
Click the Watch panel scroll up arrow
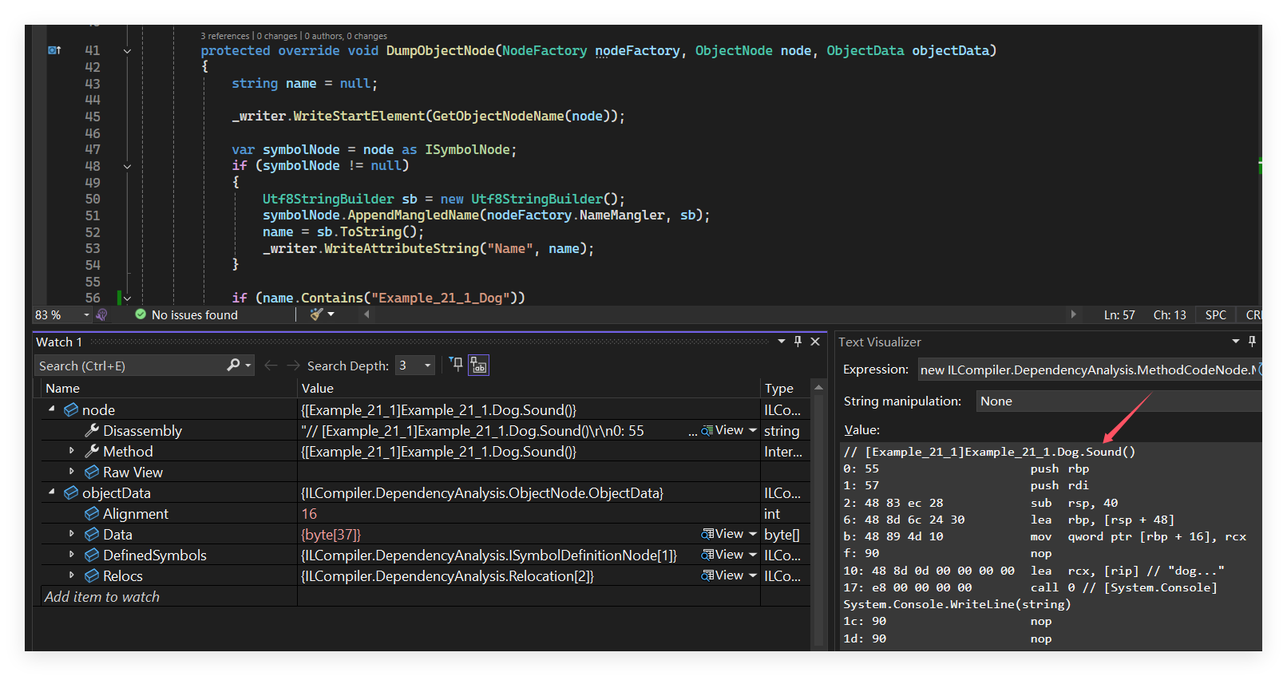click(x=818, y=387)
